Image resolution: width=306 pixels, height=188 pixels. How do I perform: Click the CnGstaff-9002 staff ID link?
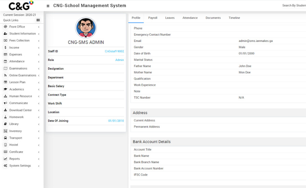pos(114,51)
